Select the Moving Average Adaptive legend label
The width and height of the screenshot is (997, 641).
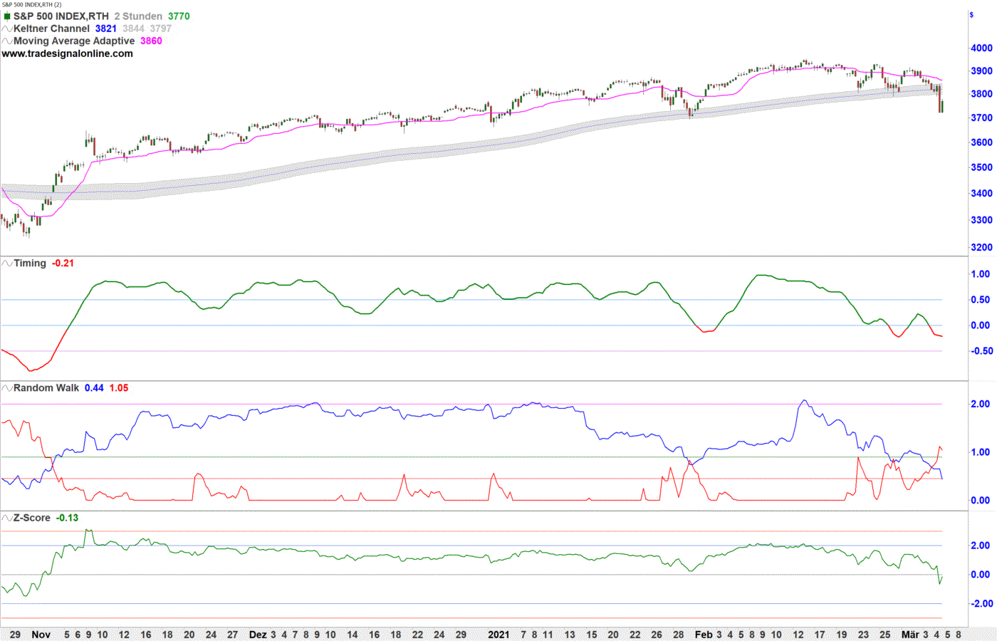pos(74,41)
